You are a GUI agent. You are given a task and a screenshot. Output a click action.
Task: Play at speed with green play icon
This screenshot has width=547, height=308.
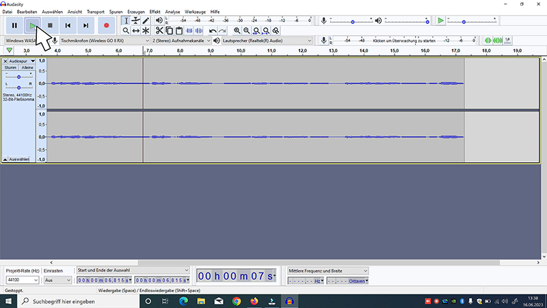pos(440,21)
